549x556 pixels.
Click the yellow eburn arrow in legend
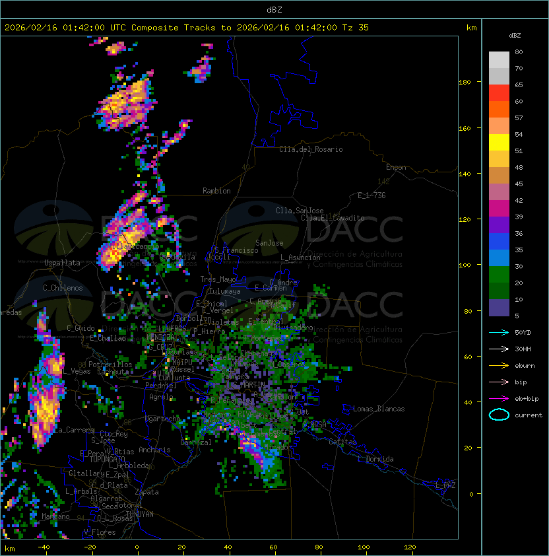(x=499, y=366)
